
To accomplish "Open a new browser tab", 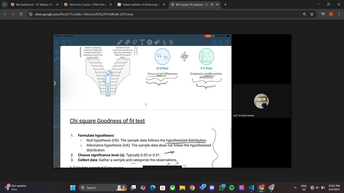I will (225, 5).
